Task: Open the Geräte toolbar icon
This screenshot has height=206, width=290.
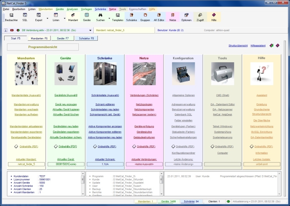Action: click(87, 17)
